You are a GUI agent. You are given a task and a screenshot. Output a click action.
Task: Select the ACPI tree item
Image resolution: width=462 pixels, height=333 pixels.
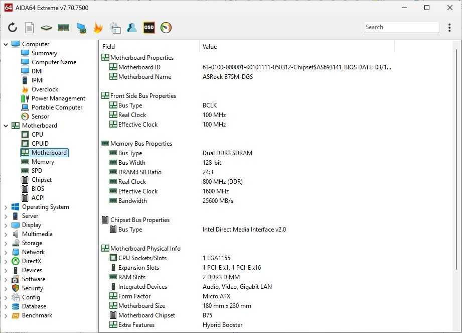coord(38,198)
